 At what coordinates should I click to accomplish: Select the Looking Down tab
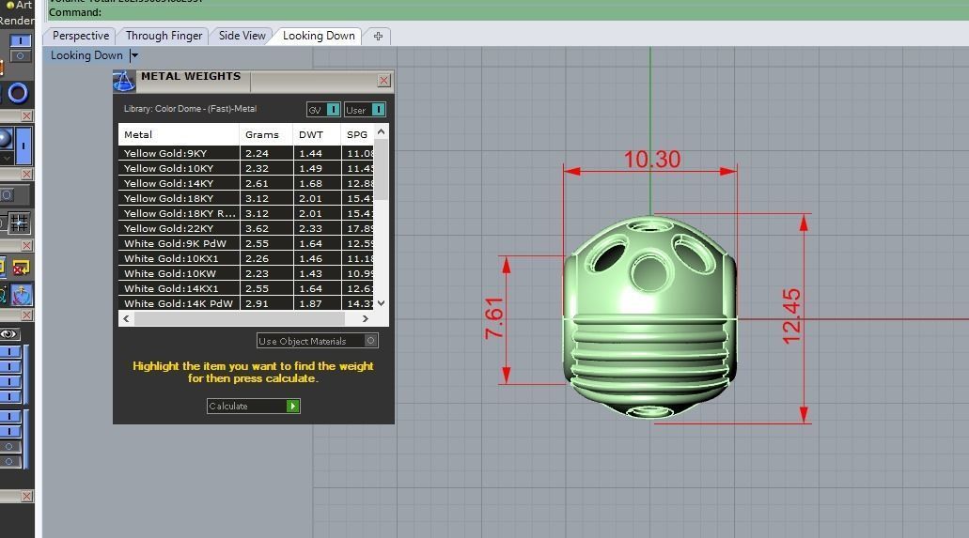(319, 36)
